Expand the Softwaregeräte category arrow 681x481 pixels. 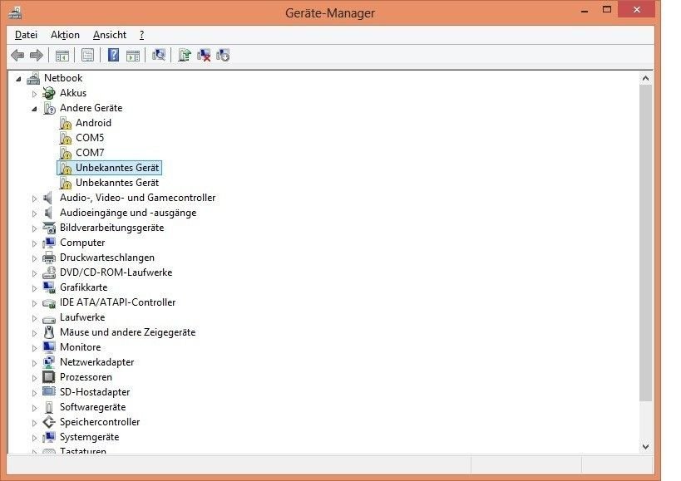click(34, 408)
